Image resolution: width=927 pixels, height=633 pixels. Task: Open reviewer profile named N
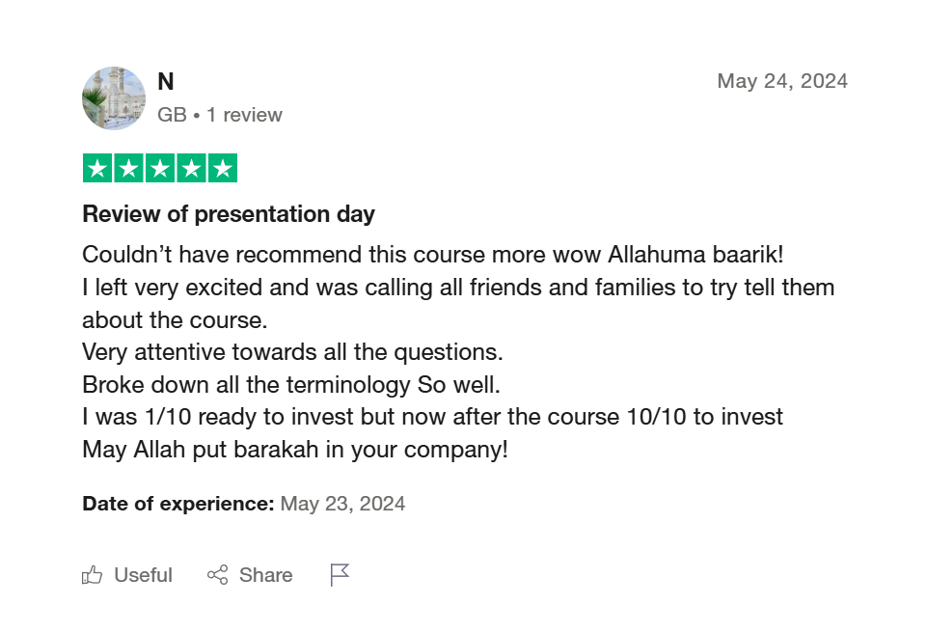(x=166, y=82)
